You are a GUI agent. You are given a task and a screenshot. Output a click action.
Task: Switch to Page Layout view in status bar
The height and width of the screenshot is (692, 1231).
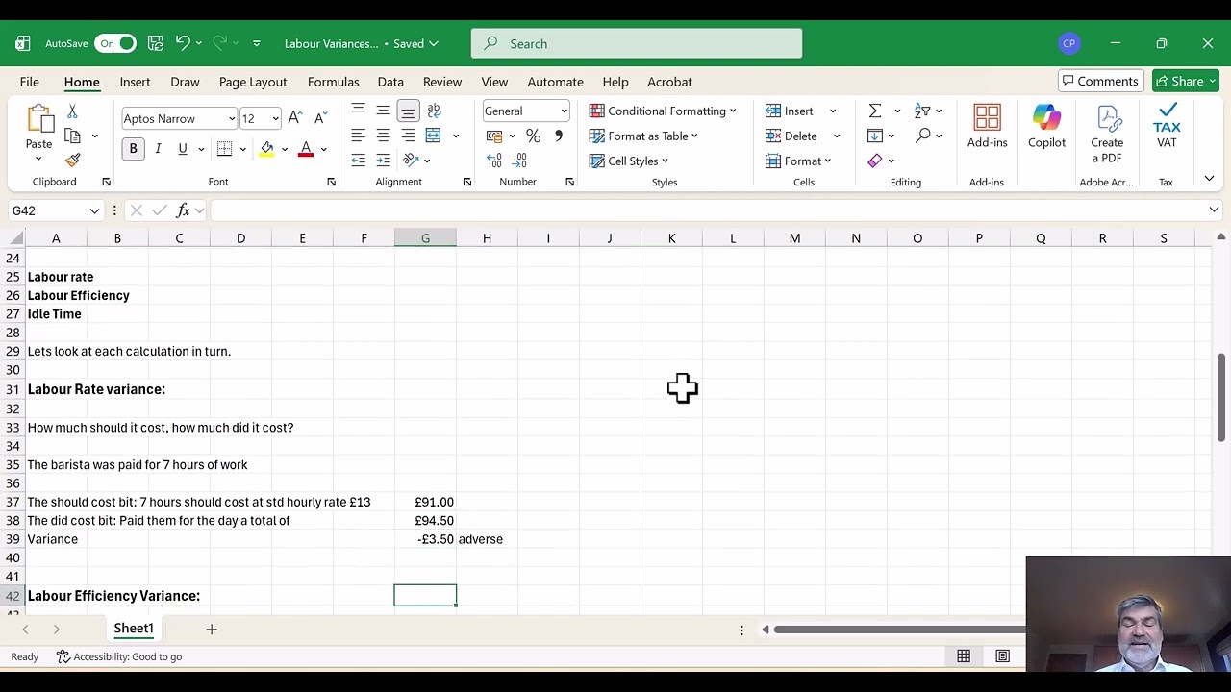pos(1003,656)
